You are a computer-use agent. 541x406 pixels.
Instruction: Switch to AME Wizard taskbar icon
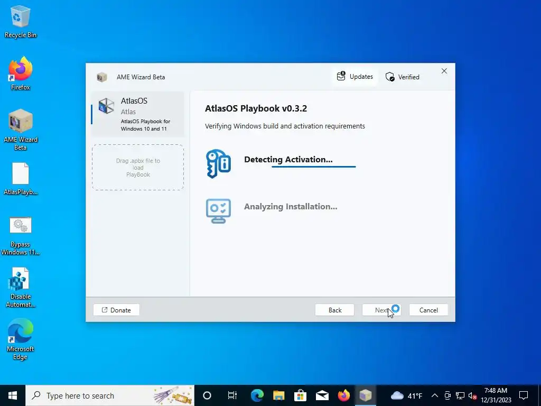coord(366,395)
